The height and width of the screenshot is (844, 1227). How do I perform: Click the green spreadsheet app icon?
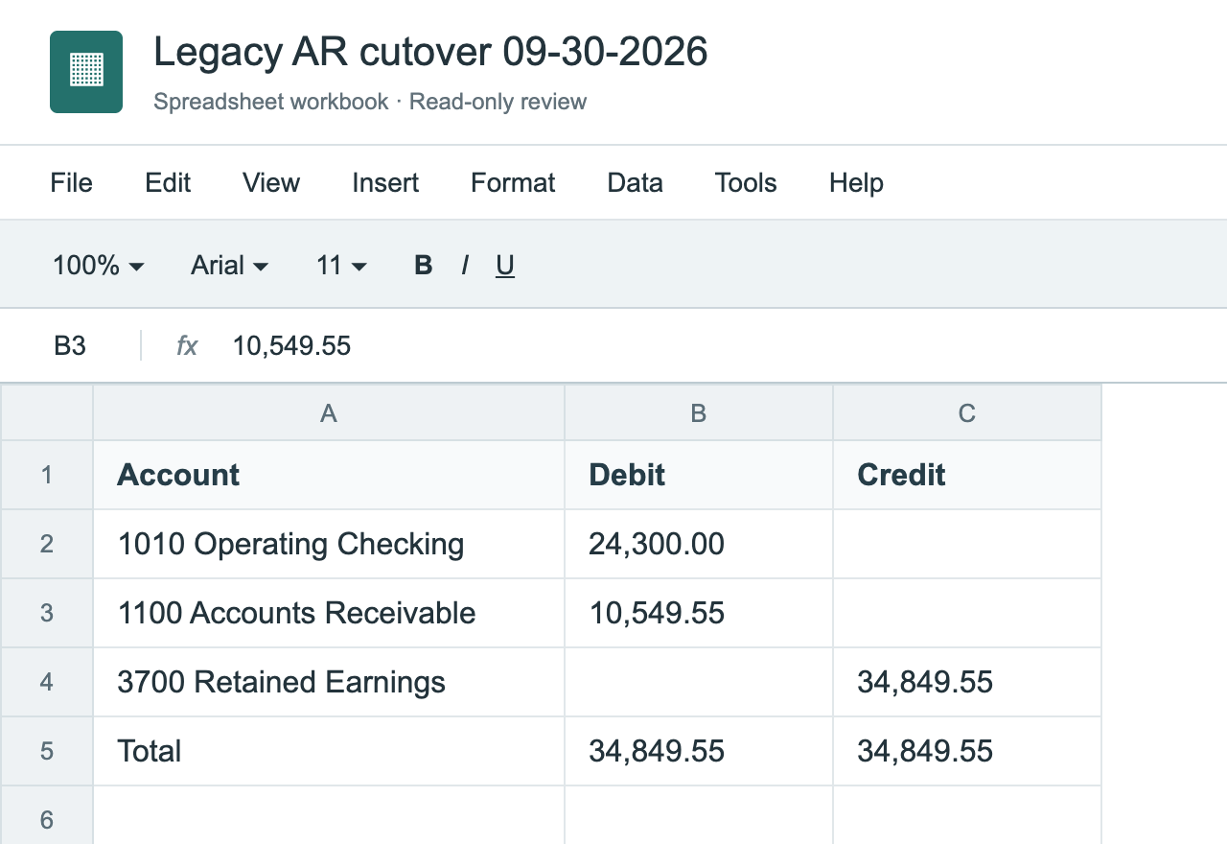click(86, 72)
